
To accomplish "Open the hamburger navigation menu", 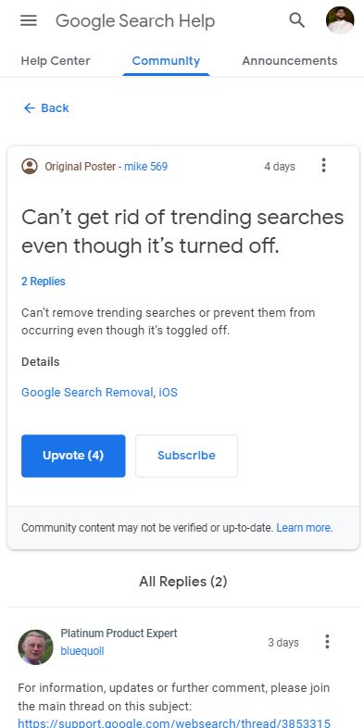I will [29, 20].
